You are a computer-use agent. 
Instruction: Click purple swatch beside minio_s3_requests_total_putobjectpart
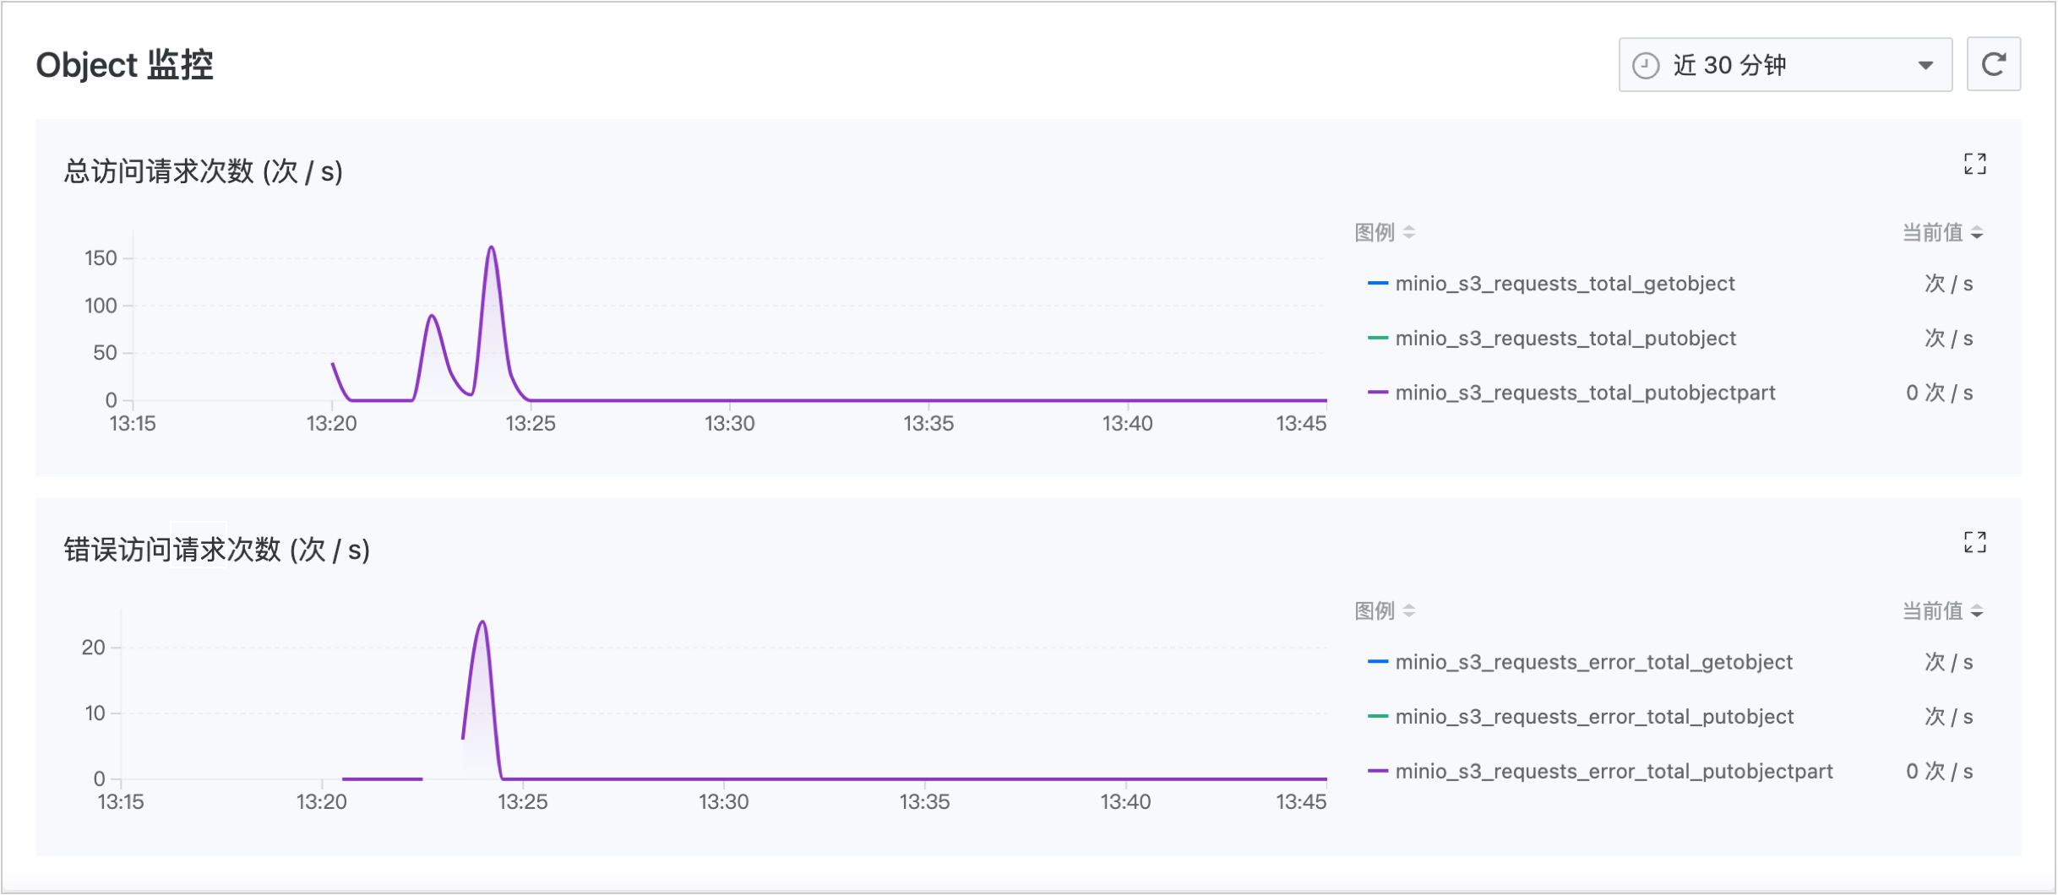pos(1378,393)
